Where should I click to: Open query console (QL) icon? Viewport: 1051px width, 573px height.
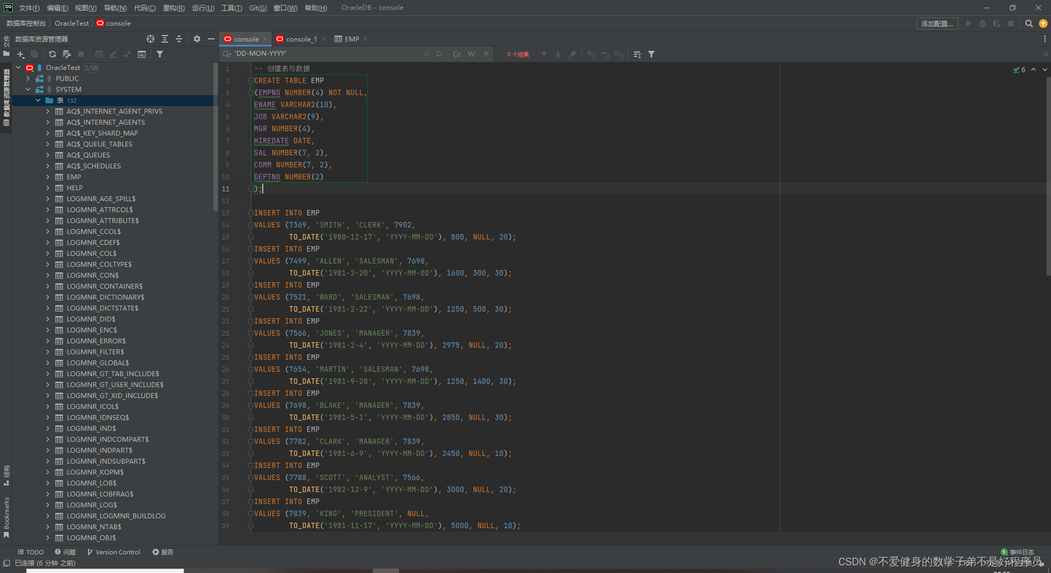click(142, 54)
